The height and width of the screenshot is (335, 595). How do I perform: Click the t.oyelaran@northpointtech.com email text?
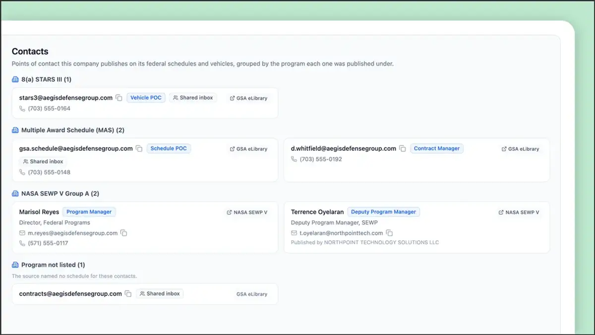pos(341,233)
